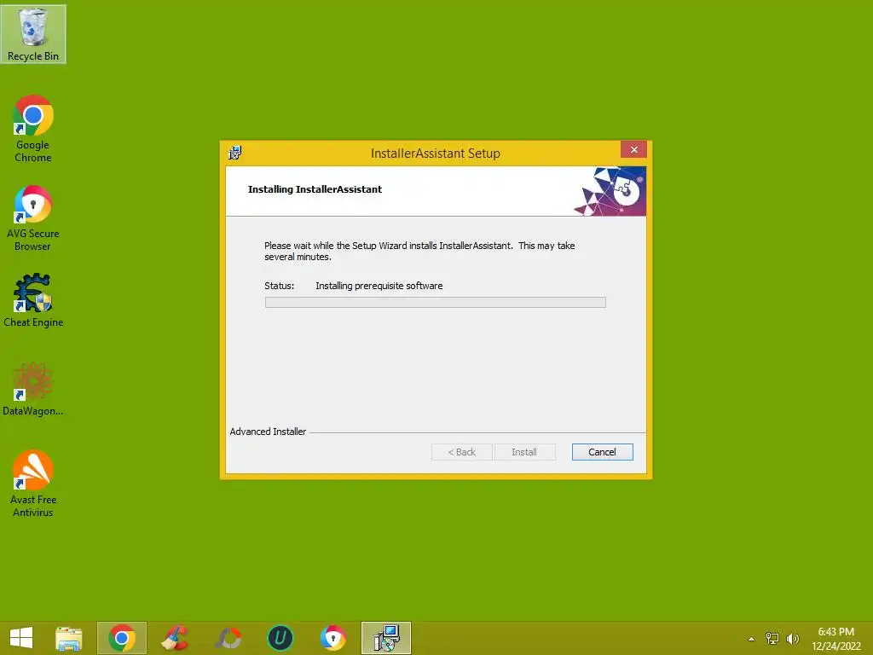Viewport: 873px width, 655px height.
Task: Select the Cheat Engine desktop shortcut
Action: [x=33, y=300]
